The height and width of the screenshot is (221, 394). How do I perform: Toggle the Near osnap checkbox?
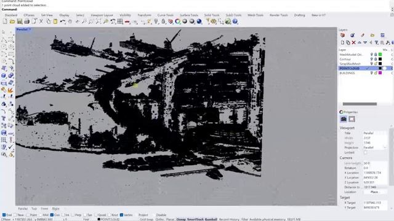[15, 215]
